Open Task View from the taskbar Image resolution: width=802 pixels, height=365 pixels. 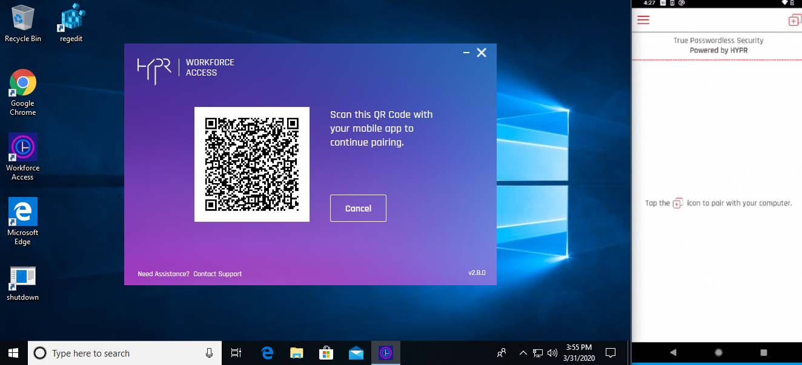coord(236,353)
